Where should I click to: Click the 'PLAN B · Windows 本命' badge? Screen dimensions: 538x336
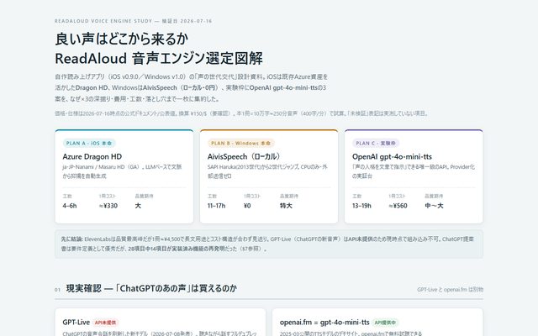click(x=241, y=144)
